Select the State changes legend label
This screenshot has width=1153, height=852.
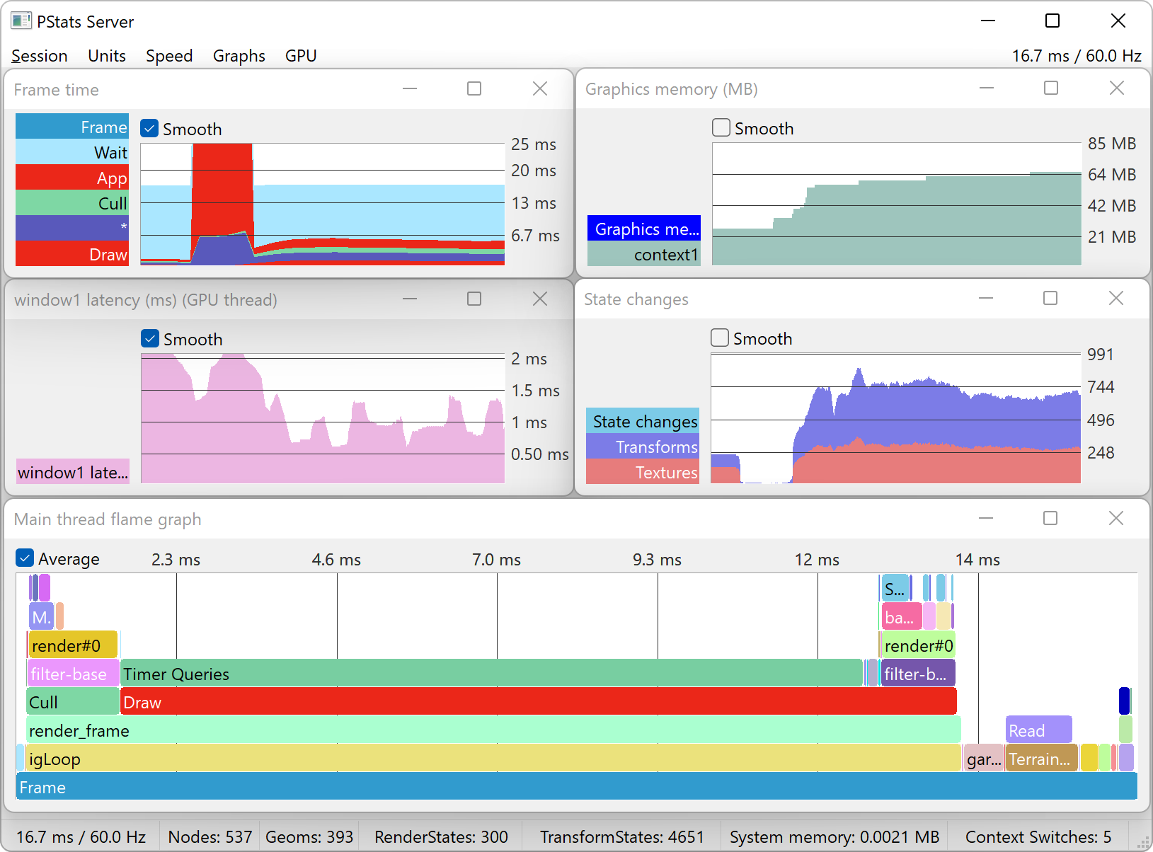[x=643, y=421]
